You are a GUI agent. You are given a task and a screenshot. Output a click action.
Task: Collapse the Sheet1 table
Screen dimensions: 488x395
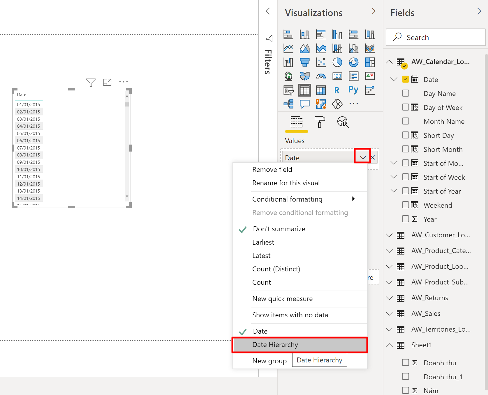(389, 345)
